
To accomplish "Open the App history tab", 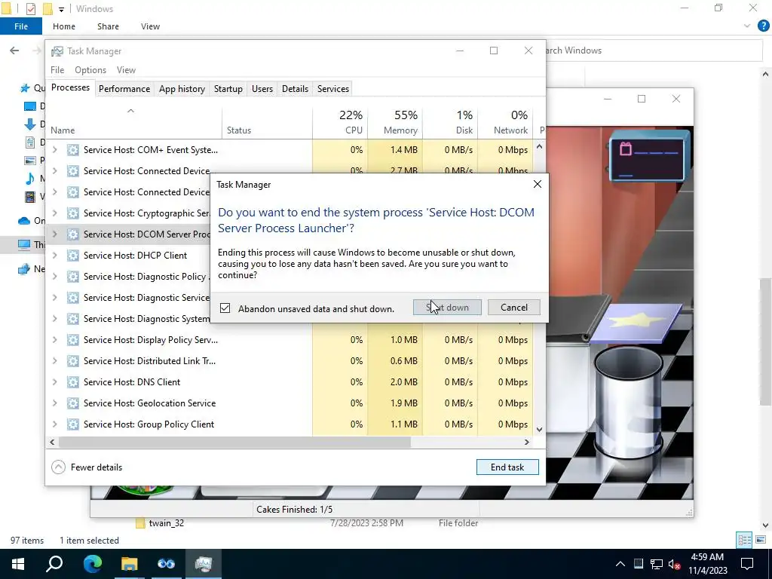I will tap(182, 89).
